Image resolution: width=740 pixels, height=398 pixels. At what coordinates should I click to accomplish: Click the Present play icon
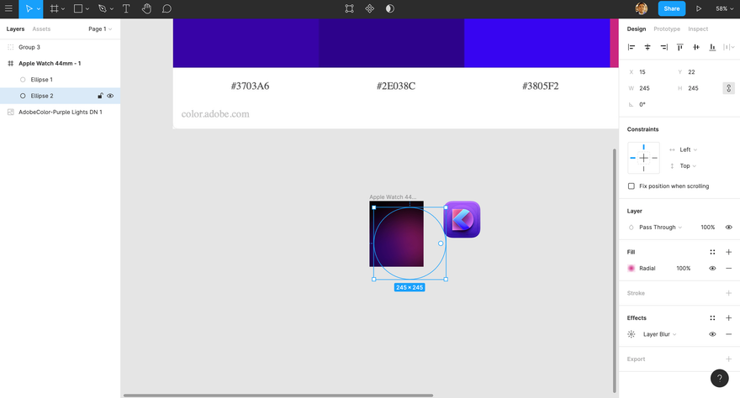[699, 9]
